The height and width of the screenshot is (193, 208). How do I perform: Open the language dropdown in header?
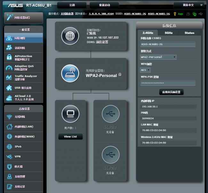189,5
